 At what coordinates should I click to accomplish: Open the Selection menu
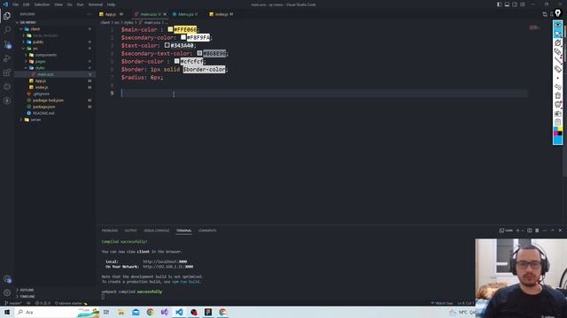pos(42,4)
